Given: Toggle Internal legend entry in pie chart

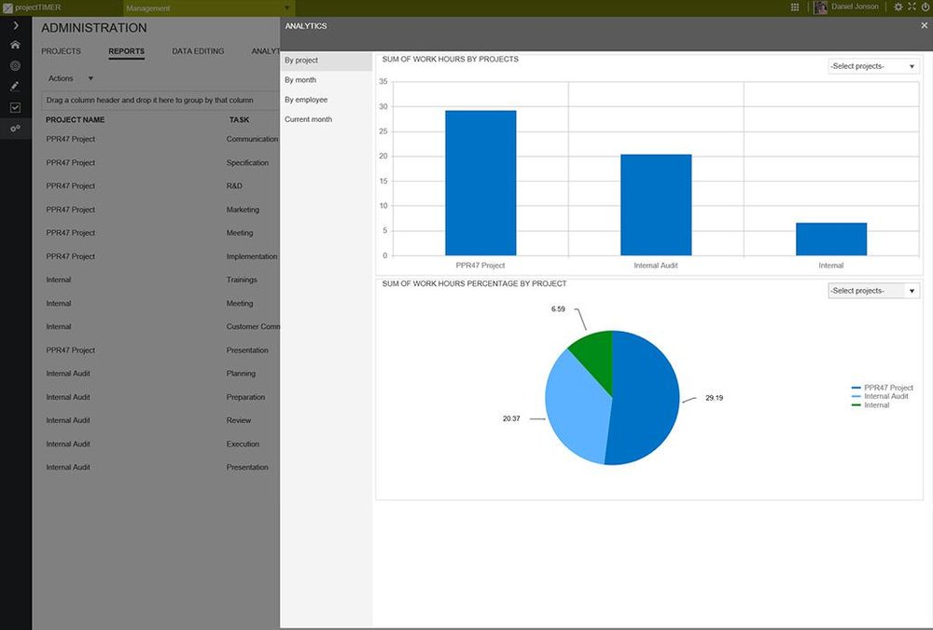Looking at the screenshot, I should [x=870, y=405].
